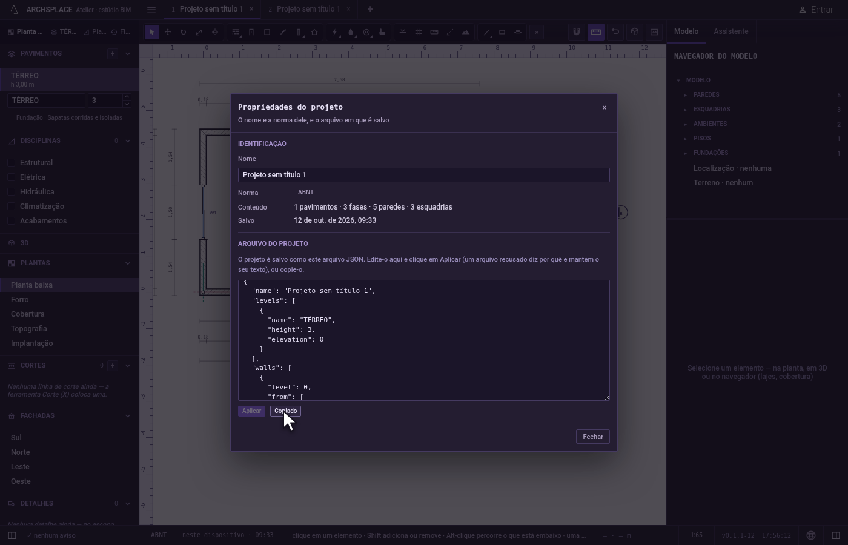Open the hamburger menu icon

151,9
